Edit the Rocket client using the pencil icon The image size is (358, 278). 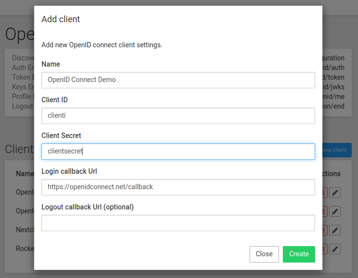click(x=335, y=249)
